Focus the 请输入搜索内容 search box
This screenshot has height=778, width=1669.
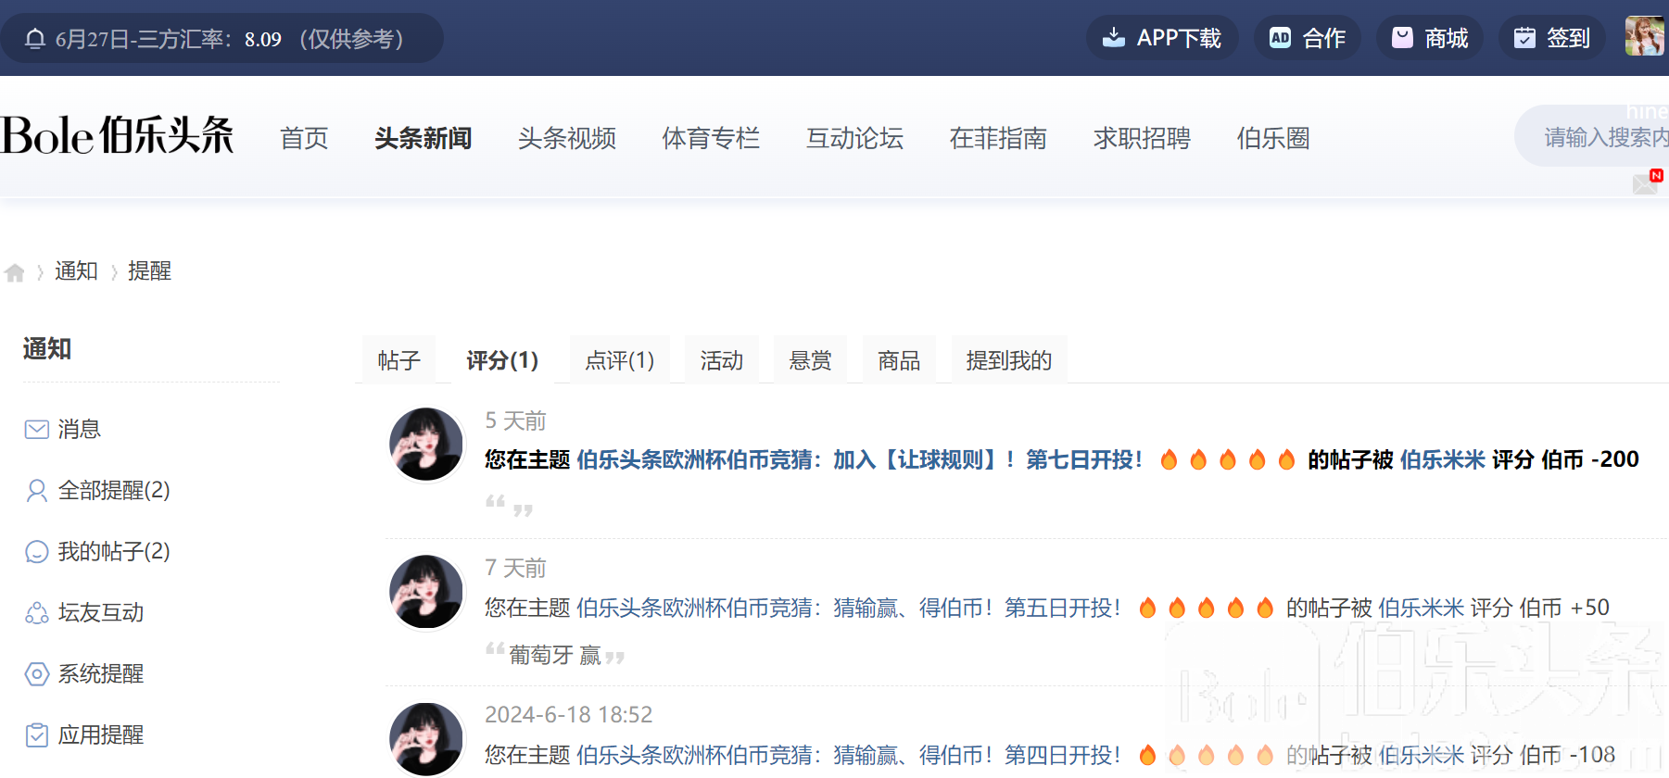click(1592, 137)
